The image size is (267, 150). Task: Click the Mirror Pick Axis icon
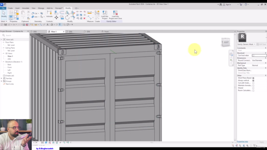[67, 12]
